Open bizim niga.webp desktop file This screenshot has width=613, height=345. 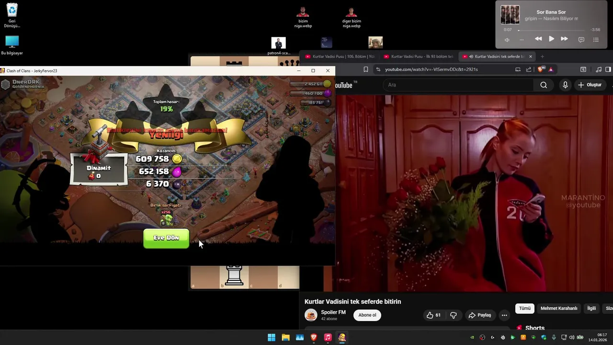click(303, 17)
